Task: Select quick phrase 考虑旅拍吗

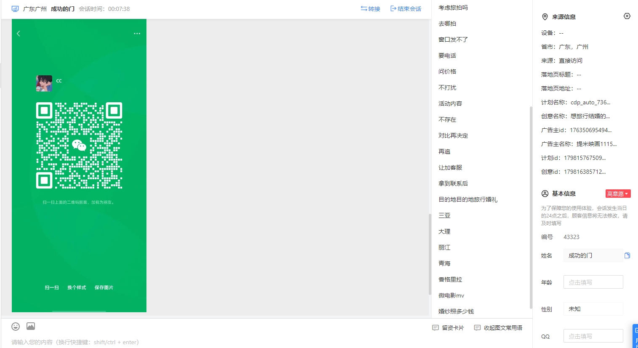Action: (453, 8)
